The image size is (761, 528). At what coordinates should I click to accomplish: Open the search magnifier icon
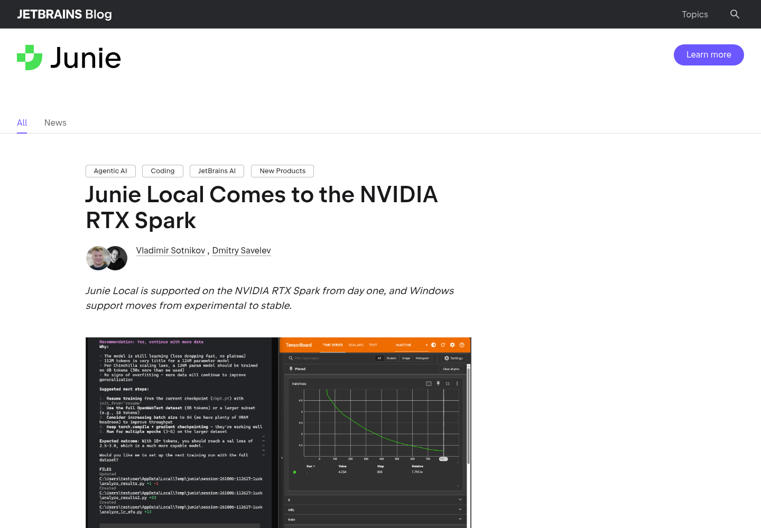735,14
